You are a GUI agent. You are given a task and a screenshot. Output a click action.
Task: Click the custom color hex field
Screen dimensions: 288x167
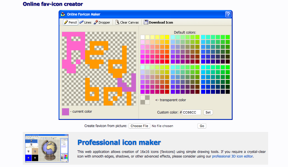click(192, 112)
